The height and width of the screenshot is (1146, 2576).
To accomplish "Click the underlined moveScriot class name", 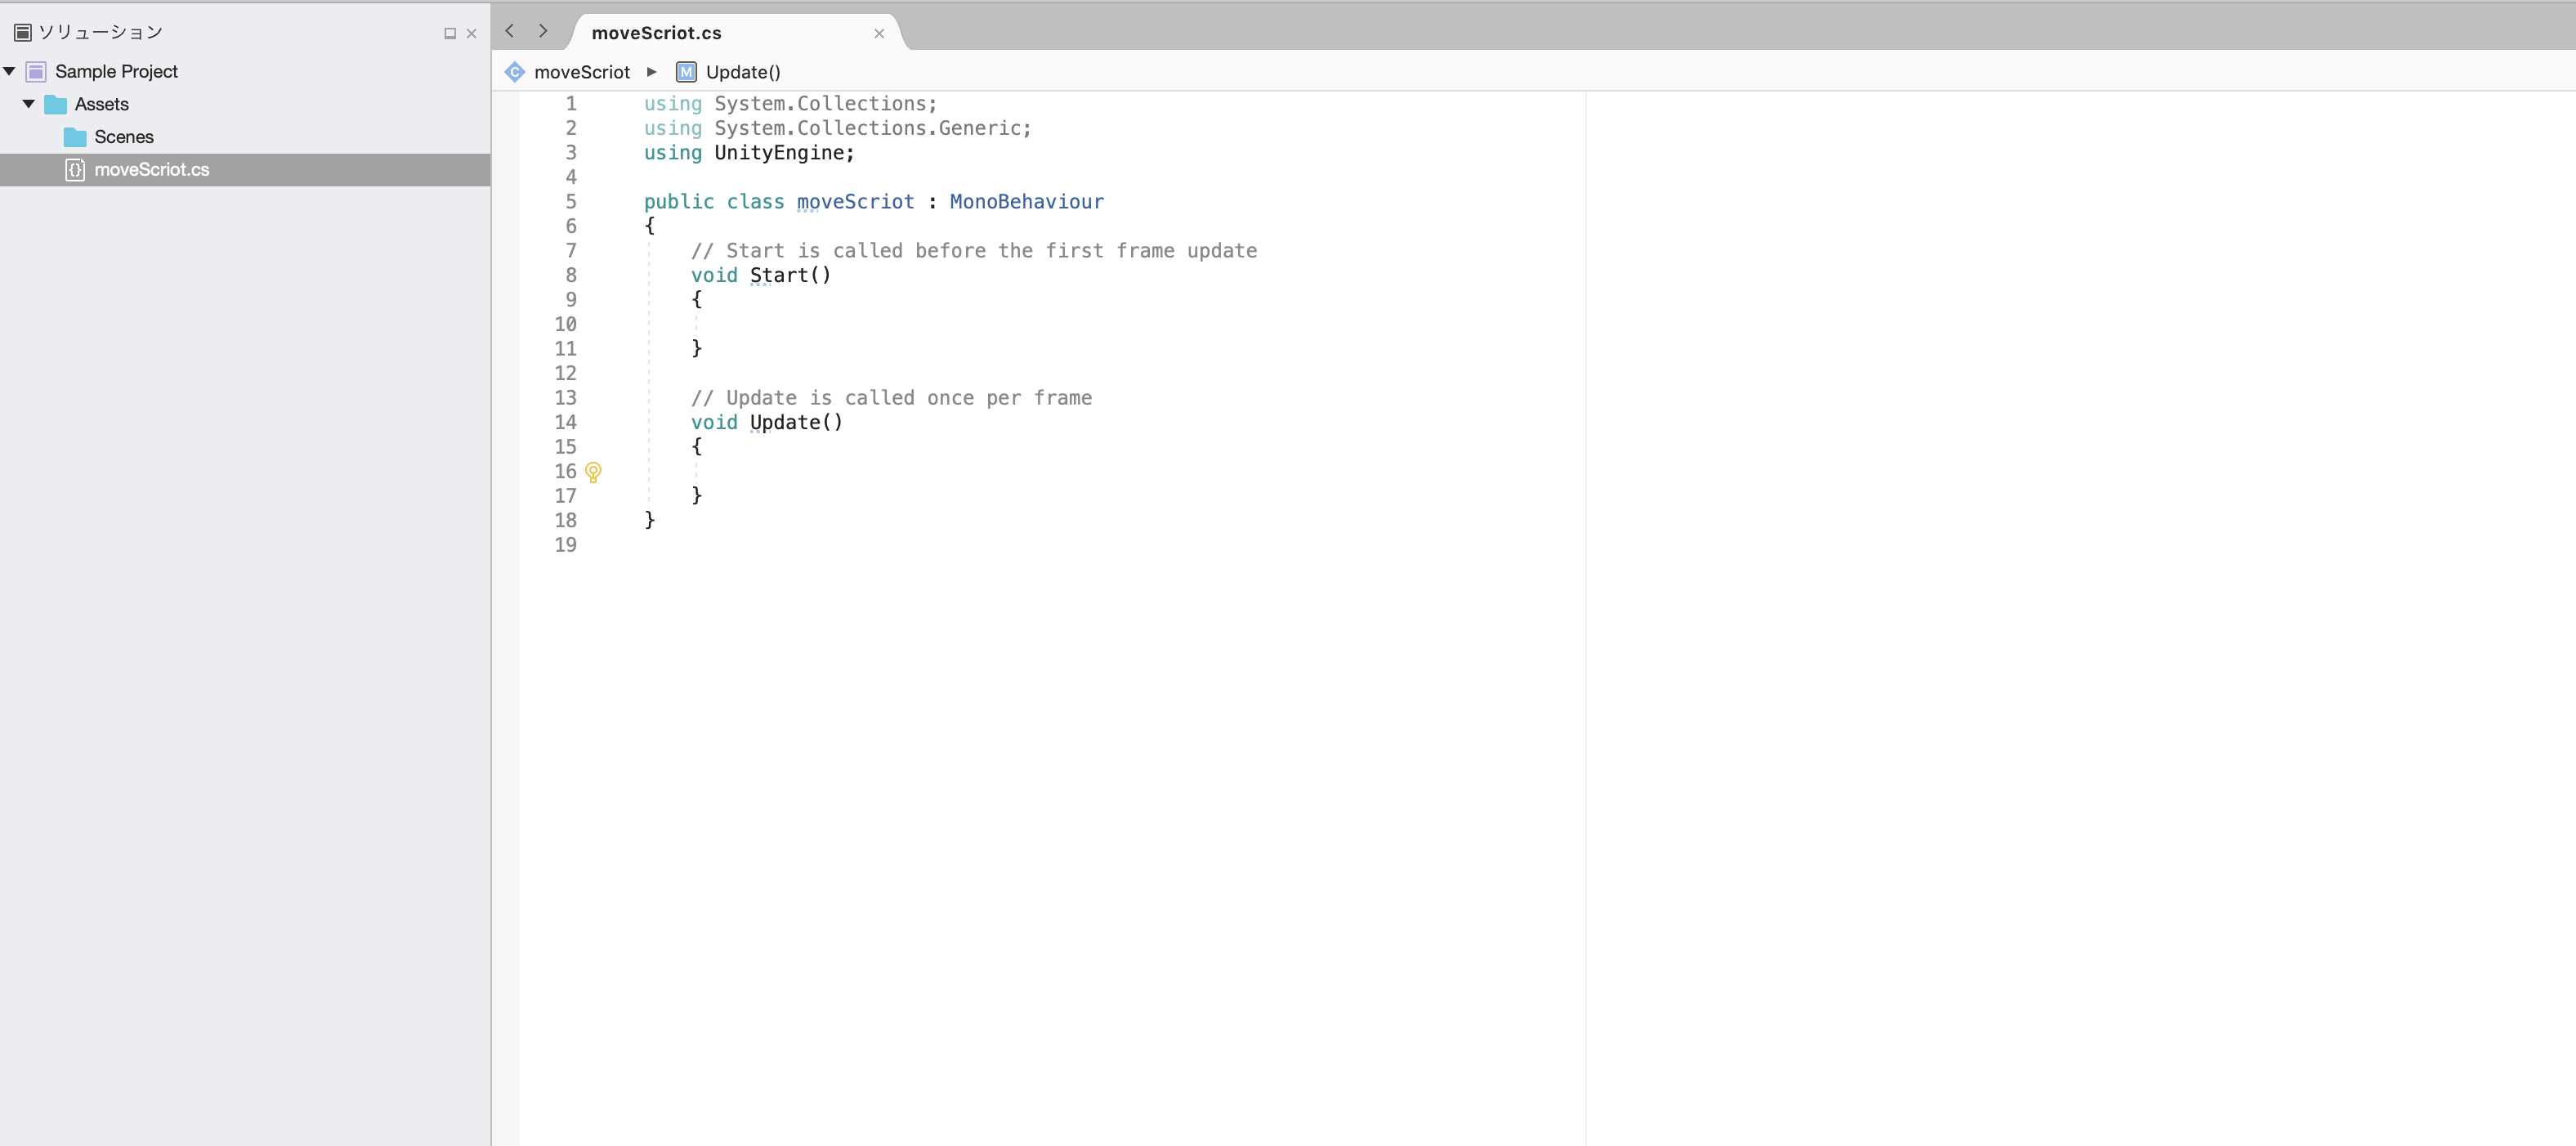I will 855,202.
